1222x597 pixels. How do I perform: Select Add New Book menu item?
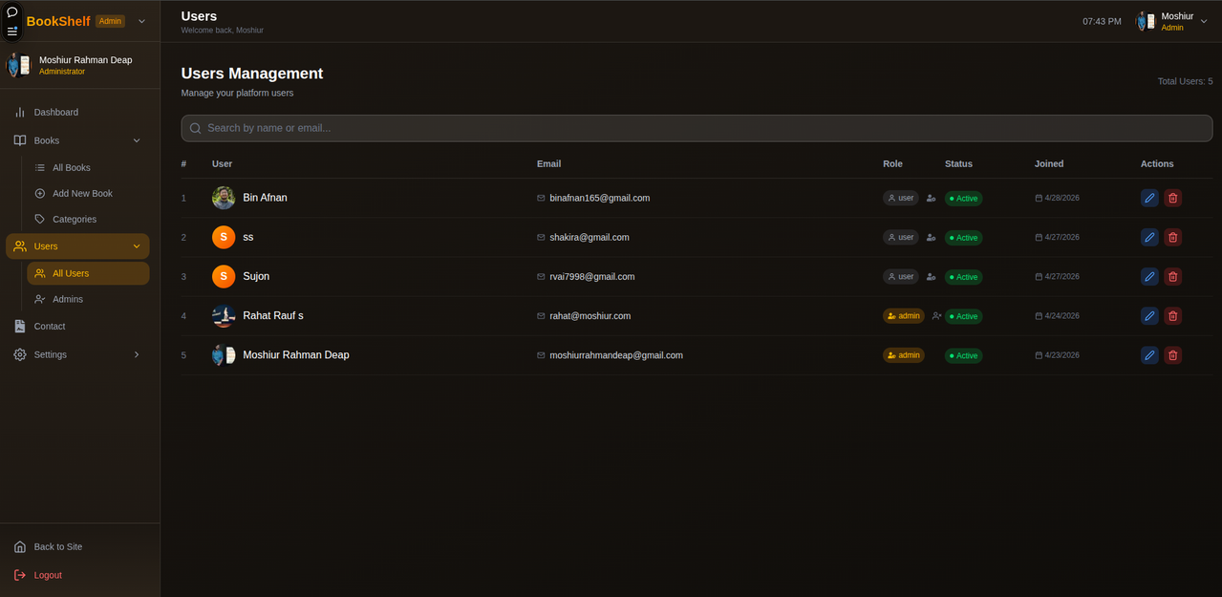[x=88, y=193]
